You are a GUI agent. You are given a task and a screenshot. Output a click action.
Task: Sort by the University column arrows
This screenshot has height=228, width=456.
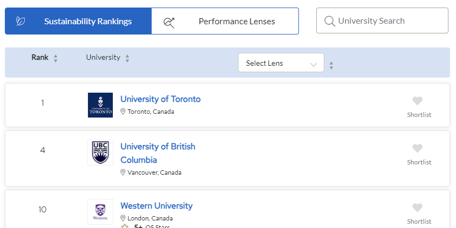[127, 58]
